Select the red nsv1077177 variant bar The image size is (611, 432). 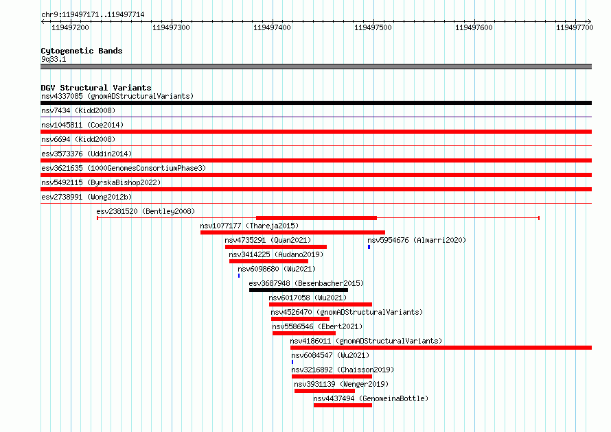(x=292, y=232)
